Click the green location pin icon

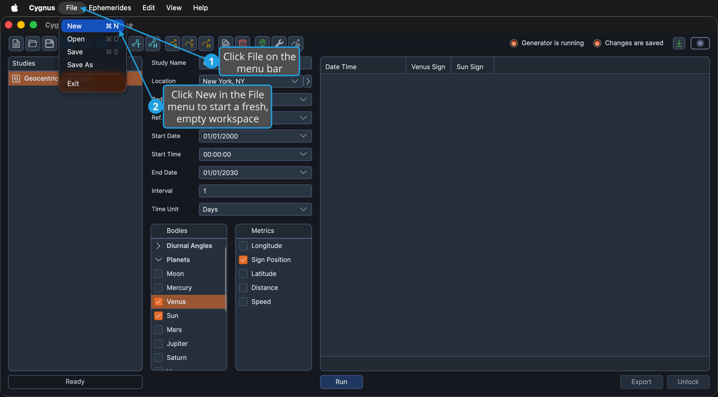coord(262,44)
